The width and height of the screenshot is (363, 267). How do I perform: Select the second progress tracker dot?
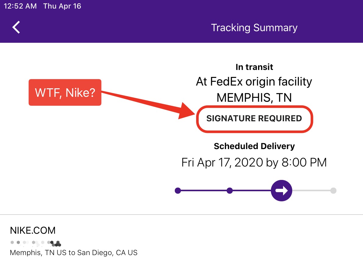(230, 191)
